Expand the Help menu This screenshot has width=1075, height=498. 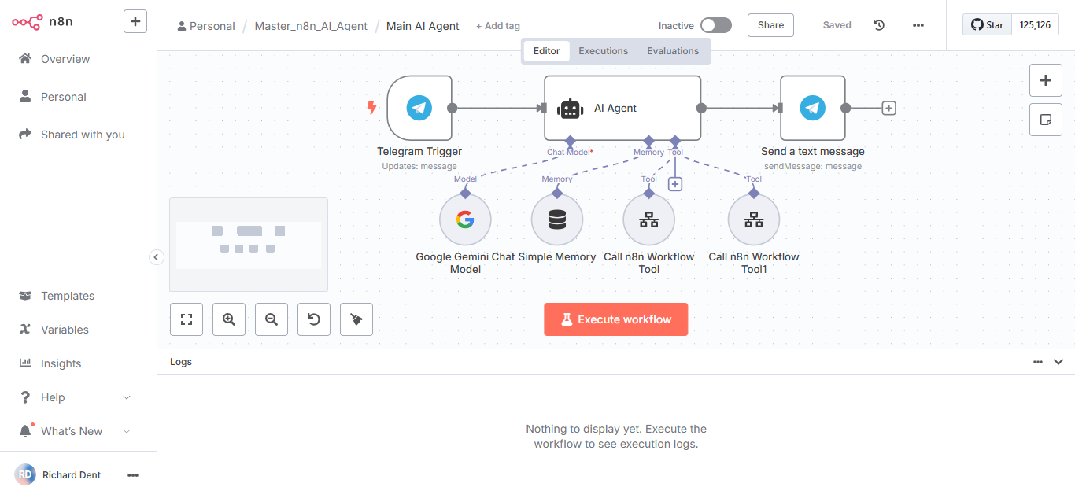(127, 397)
